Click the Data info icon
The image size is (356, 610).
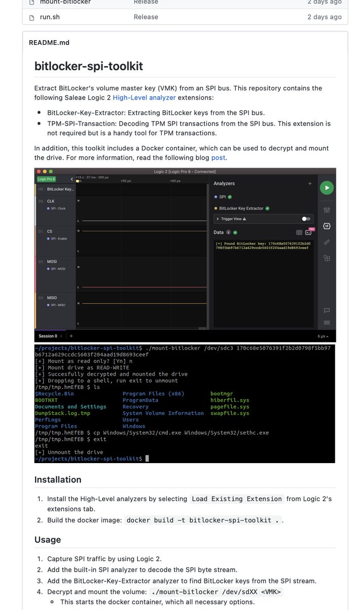pyautogui.click(x=228, y=232)
